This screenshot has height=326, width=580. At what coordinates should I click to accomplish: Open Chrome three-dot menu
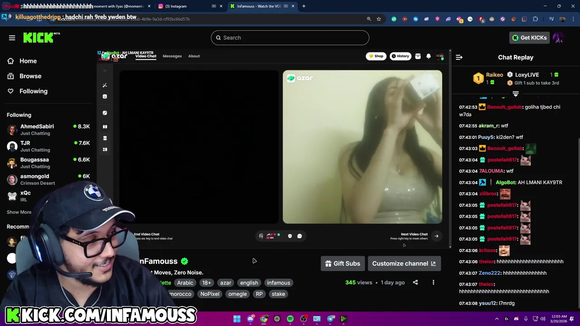coord(573,19)
